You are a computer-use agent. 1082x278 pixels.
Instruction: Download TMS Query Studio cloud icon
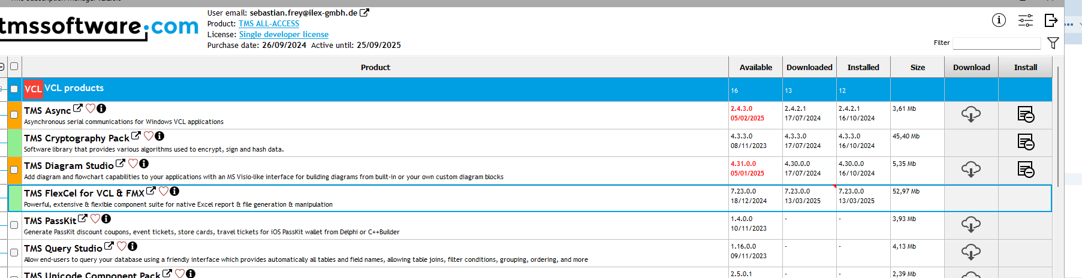point(971,252)
